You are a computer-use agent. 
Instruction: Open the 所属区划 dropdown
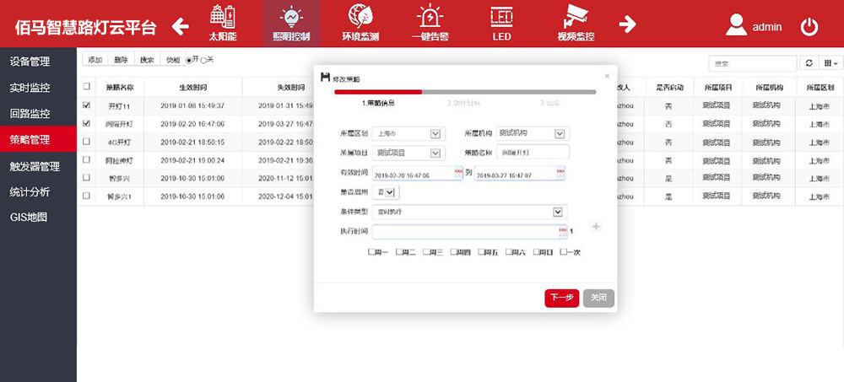409,134
